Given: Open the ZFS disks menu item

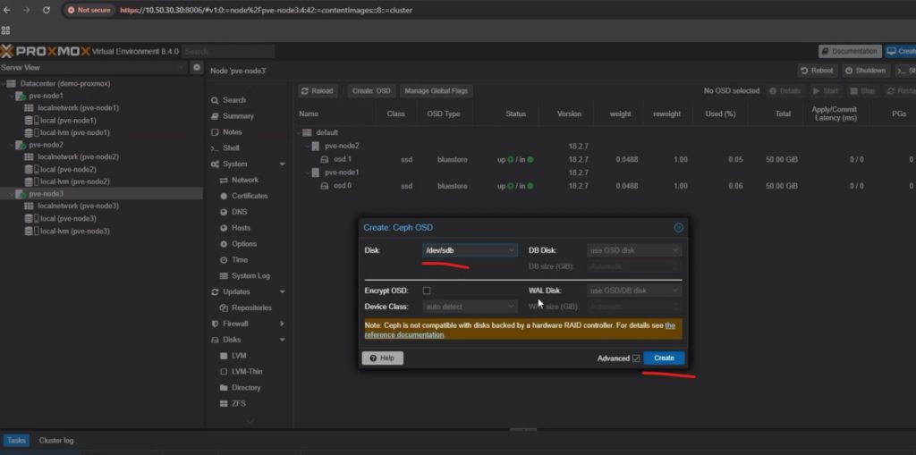Looking at the screenshot, I should point(238,404).
